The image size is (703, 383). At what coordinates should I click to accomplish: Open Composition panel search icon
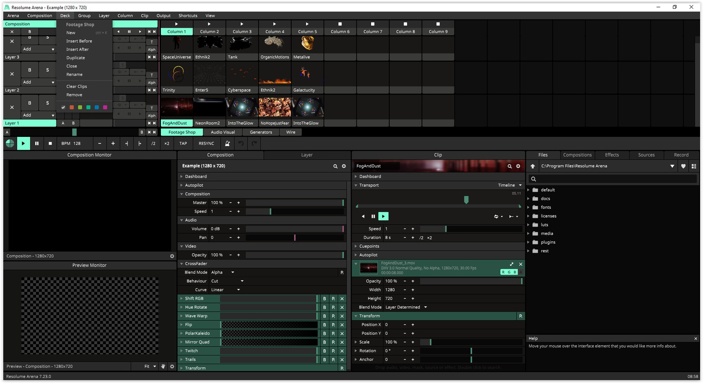pos(335,166)
